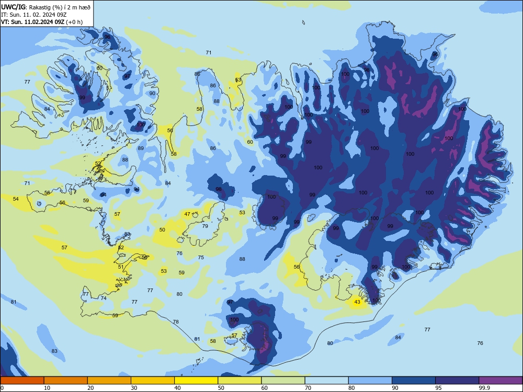Viewport: 523px width, 392px height.
Task: Click the 20–30 legend color swatch
Action: click(x=109, y=381)
